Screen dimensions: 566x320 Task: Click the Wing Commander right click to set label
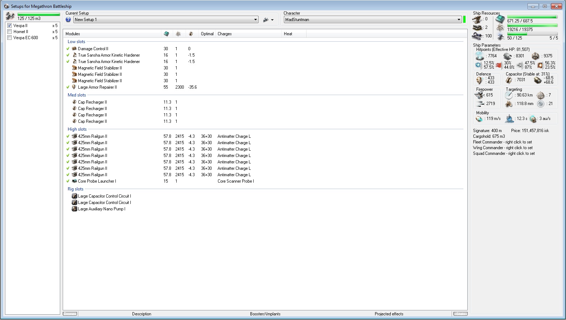[x=503, y=148]
